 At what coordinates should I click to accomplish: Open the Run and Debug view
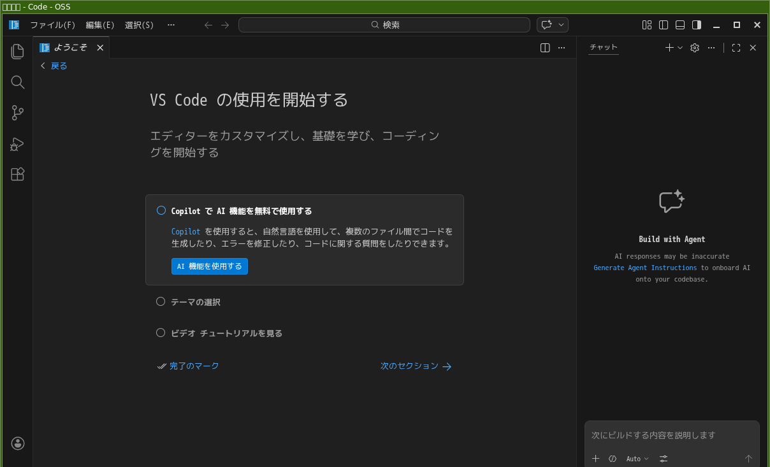18,143
